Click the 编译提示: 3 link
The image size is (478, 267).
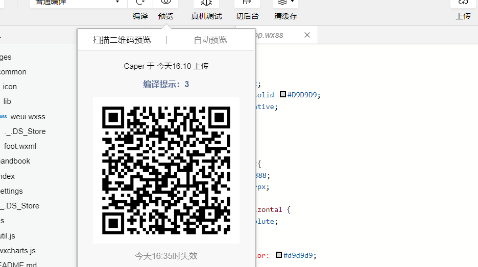[x=166, y=84]
